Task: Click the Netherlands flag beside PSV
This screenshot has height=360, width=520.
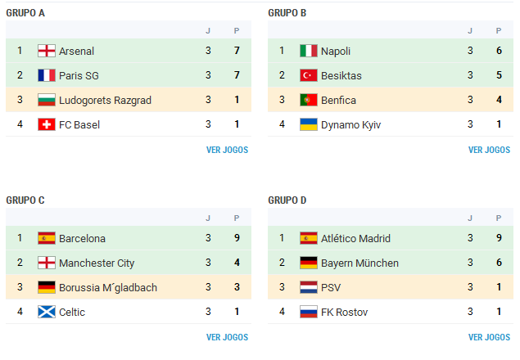Action: click(x=309, y=287)
